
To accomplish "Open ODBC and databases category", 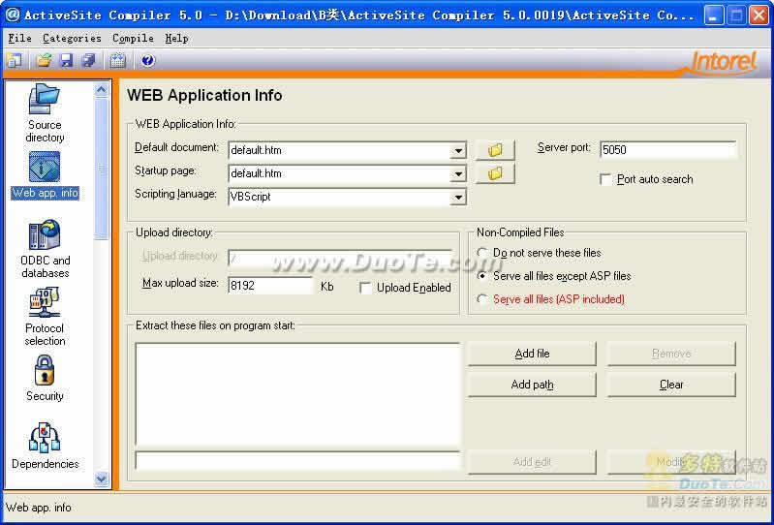I will click(x=45, y=249).
